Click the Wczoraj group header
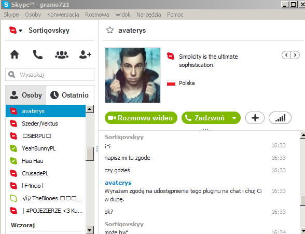This screenshot has height=234, width=305. point(23,225)
